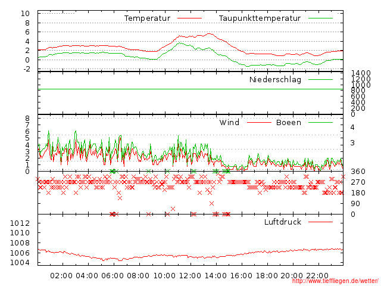This screenshot has width=381, height=286.
Task: Click the red Luftdruck legend line sample
Action: tap(321, 222)
